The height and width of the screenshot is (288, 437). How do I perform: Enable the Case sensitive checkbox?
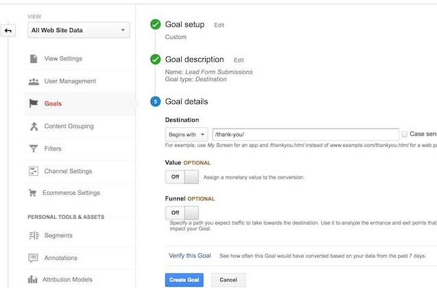tap(405, 135)
